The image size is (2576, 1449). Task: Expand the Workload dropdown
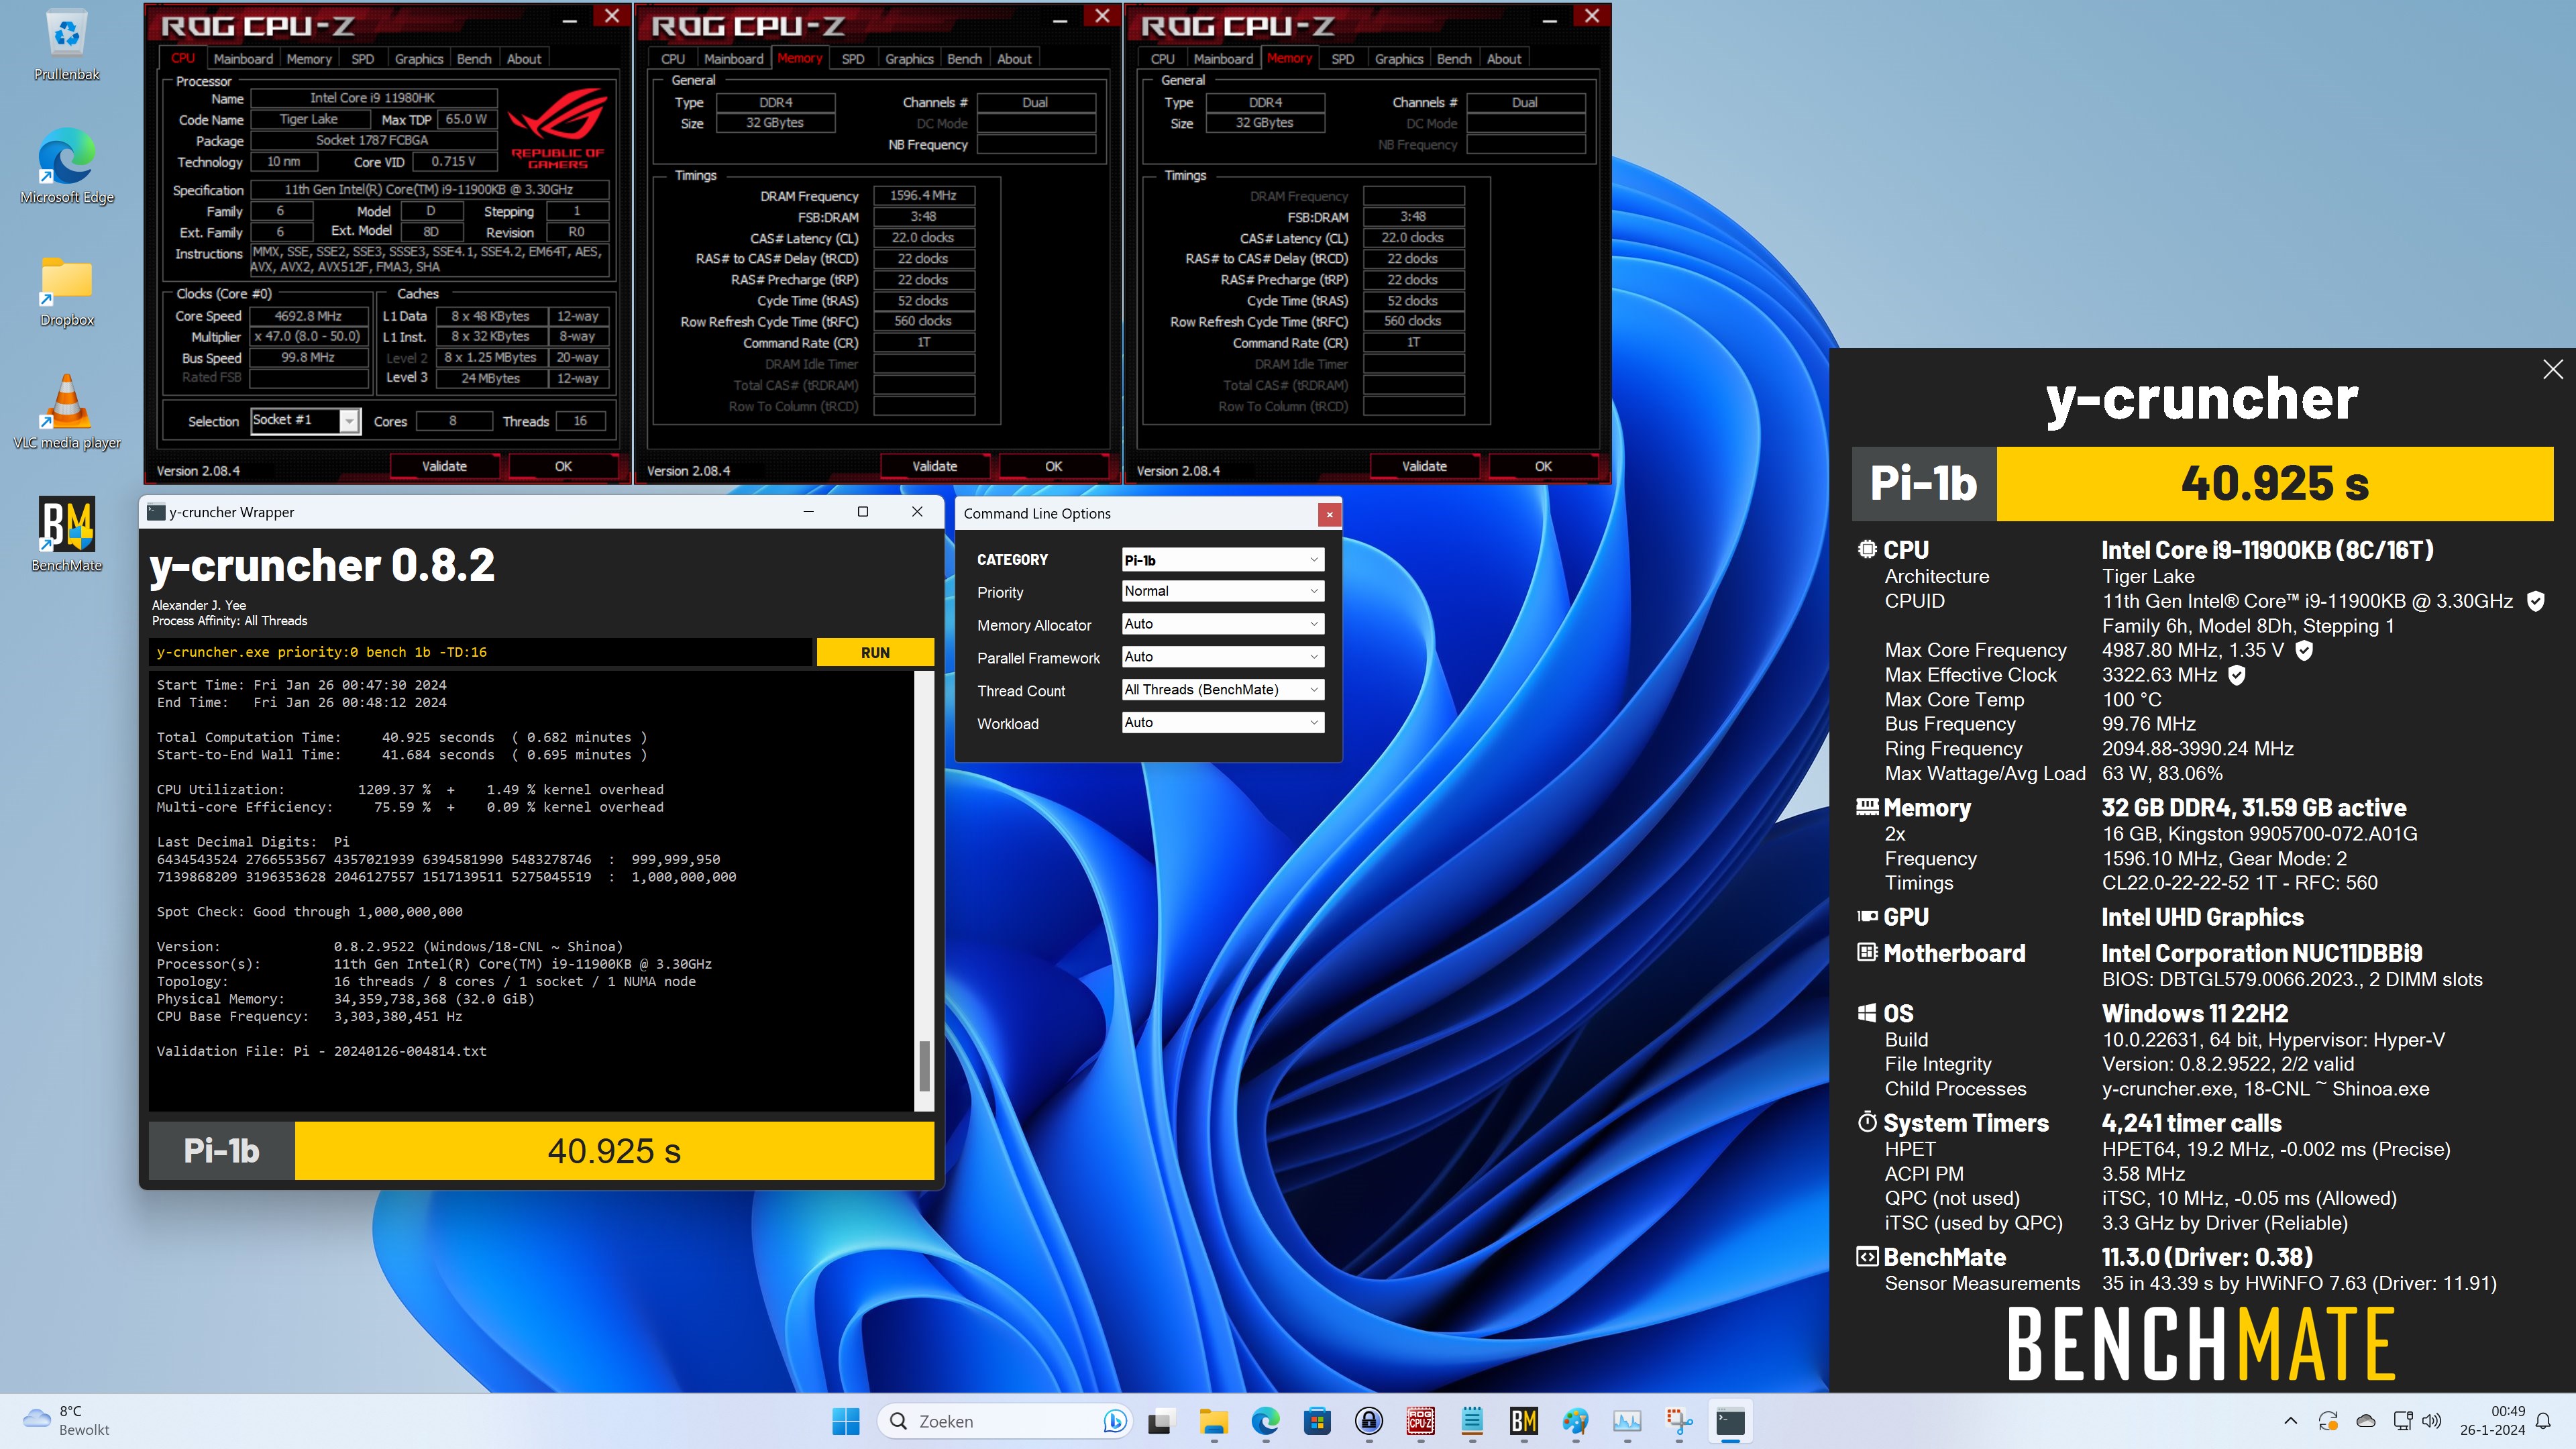pyautogui.click(x=1222, y=723)
